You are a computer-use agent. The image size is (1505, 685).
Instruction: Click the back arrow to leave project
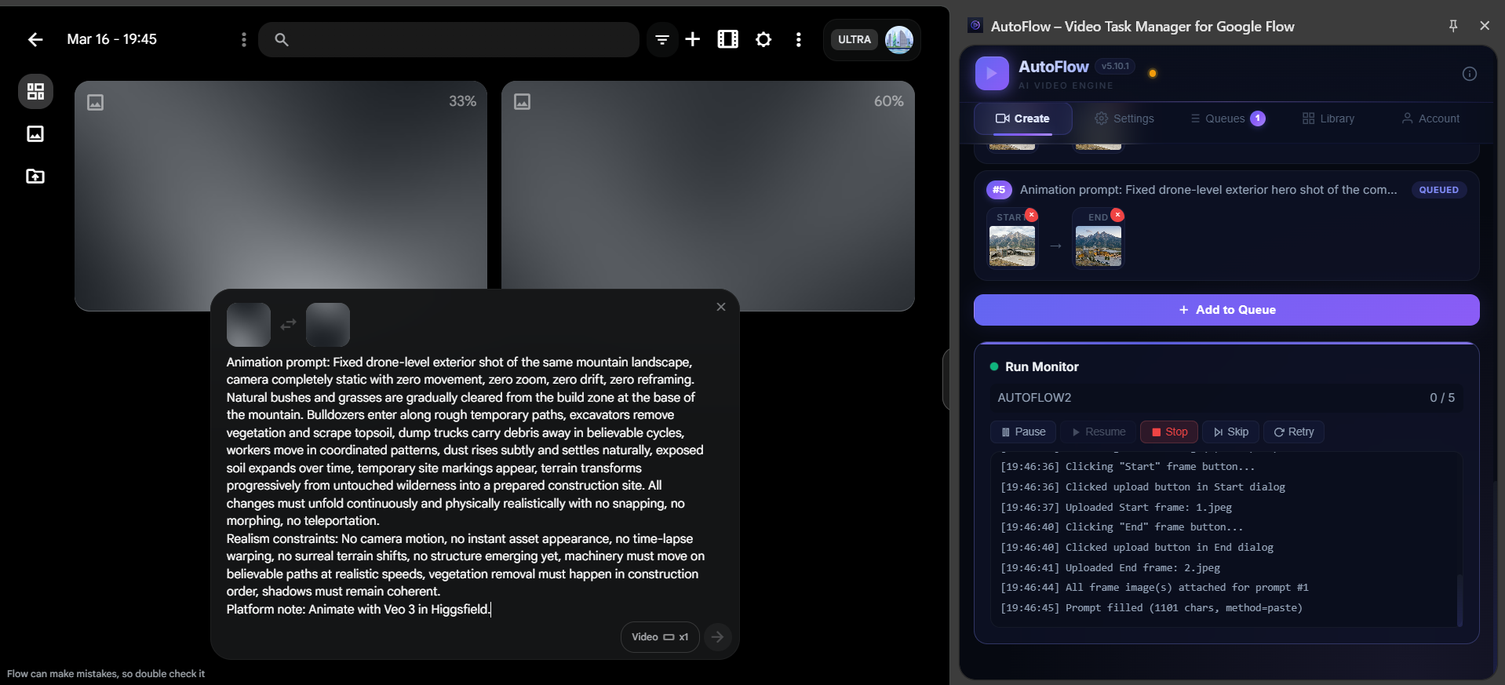[x=35, y=39]
